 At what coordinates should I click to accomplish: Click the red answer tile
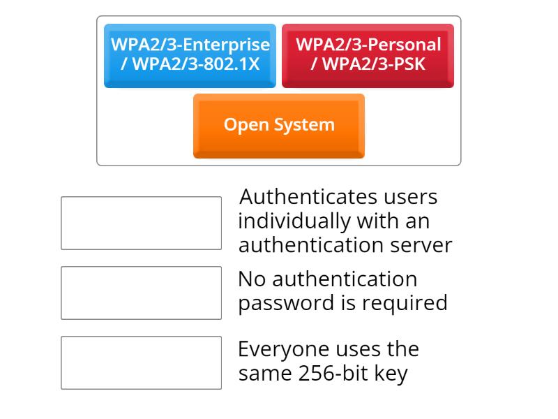point(368,55)
